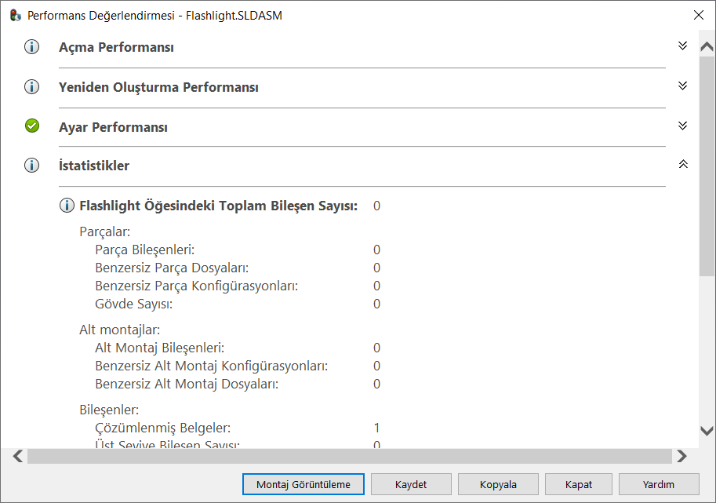716x503 pixels.
Task: Click the Kopyala button
Action: point(498,484)
